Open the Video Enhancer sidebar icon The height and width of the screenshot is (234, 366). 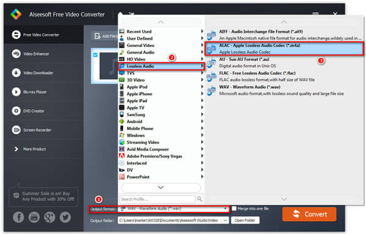[16, 54]
